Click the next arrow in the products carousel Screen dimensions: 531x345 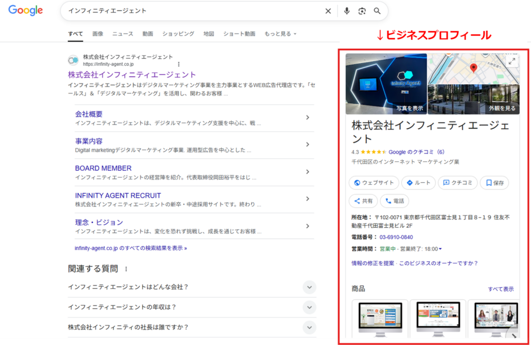[513, 336]
